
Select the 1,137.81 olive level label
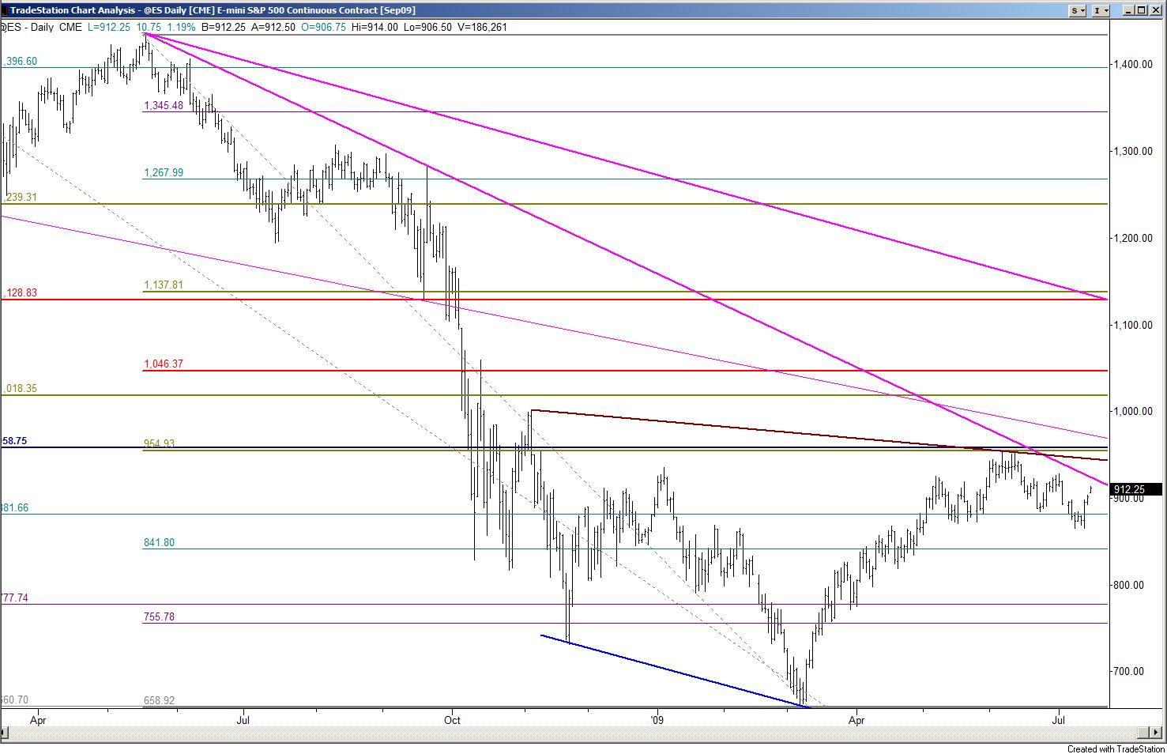click(x=163, y=285)
